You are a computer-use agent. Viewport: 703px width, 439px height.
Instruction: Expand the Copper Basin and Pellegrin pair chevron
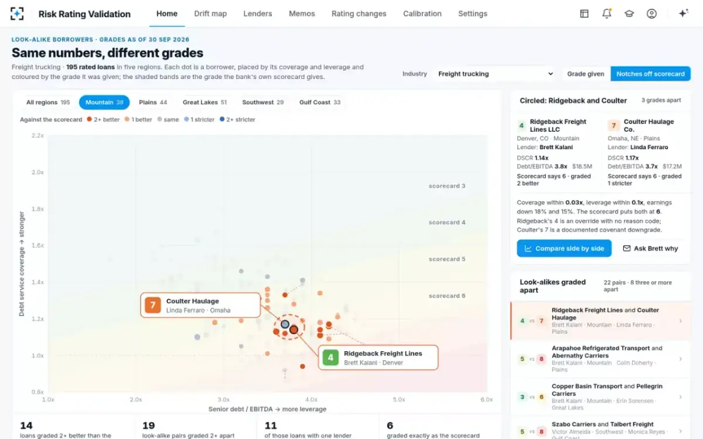pyautogui.click(x=680, y=397)
